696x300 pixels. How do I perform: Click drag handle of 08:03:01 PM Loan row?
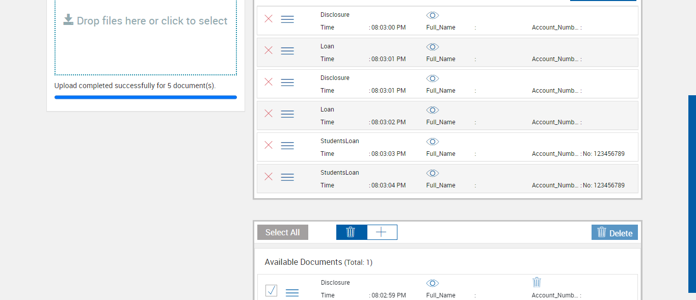tap(287, 51)
